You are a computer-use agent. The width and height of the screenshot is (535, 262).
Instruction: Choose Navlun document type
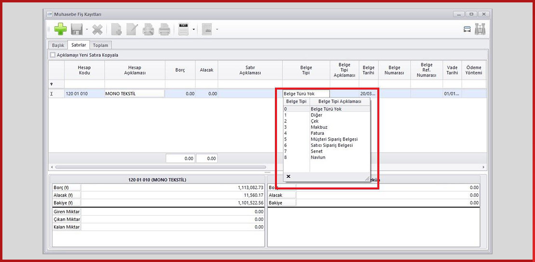[x=326, y=157]
